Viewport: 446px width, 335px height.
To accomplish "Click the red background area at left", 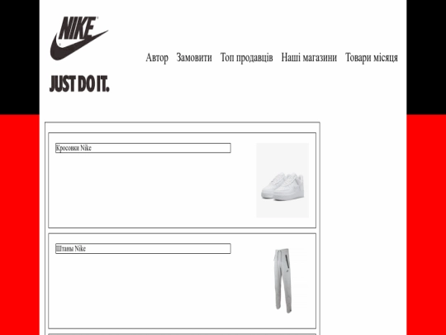I will (20, 224).
